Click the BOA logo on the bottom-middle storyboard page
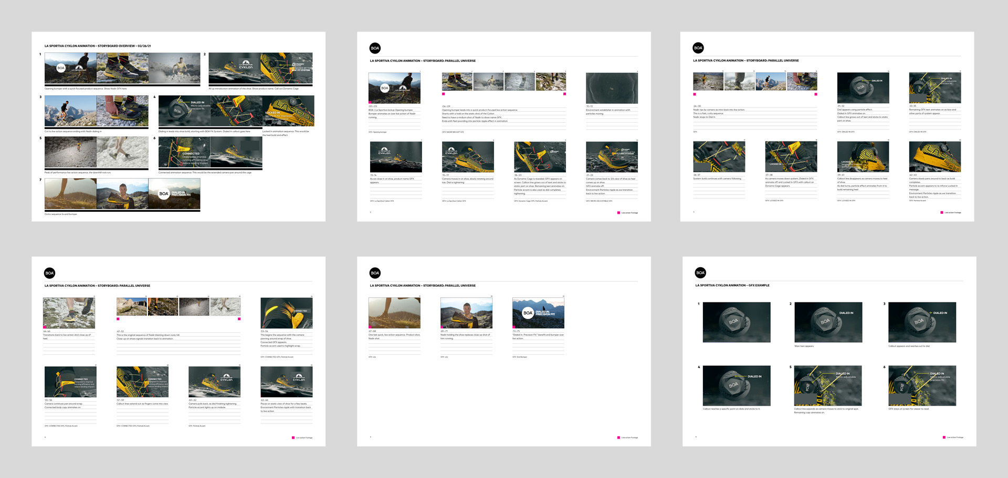 point(375,273)
